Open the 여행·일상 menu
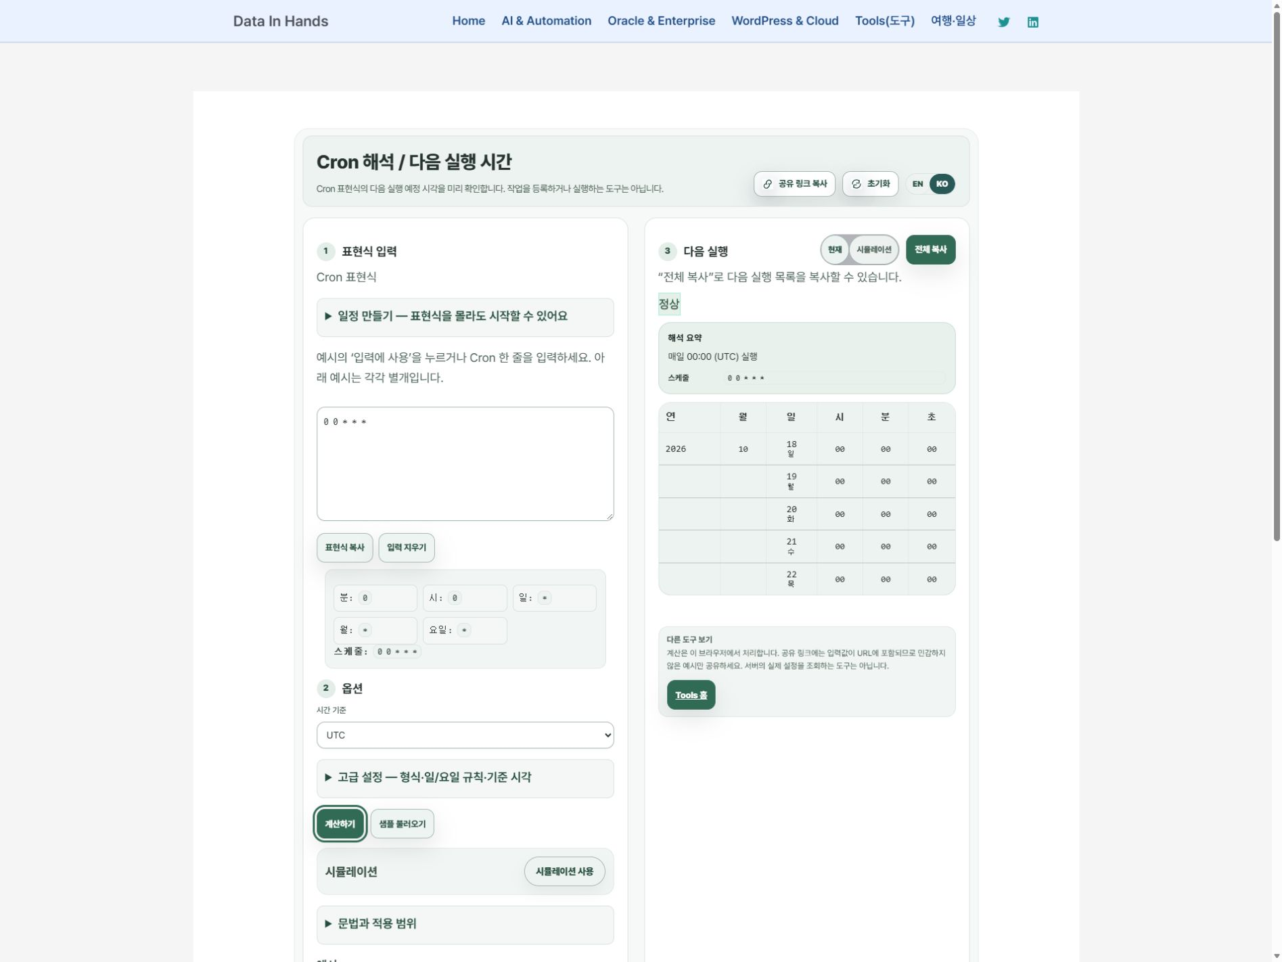 tap(953, 21)
